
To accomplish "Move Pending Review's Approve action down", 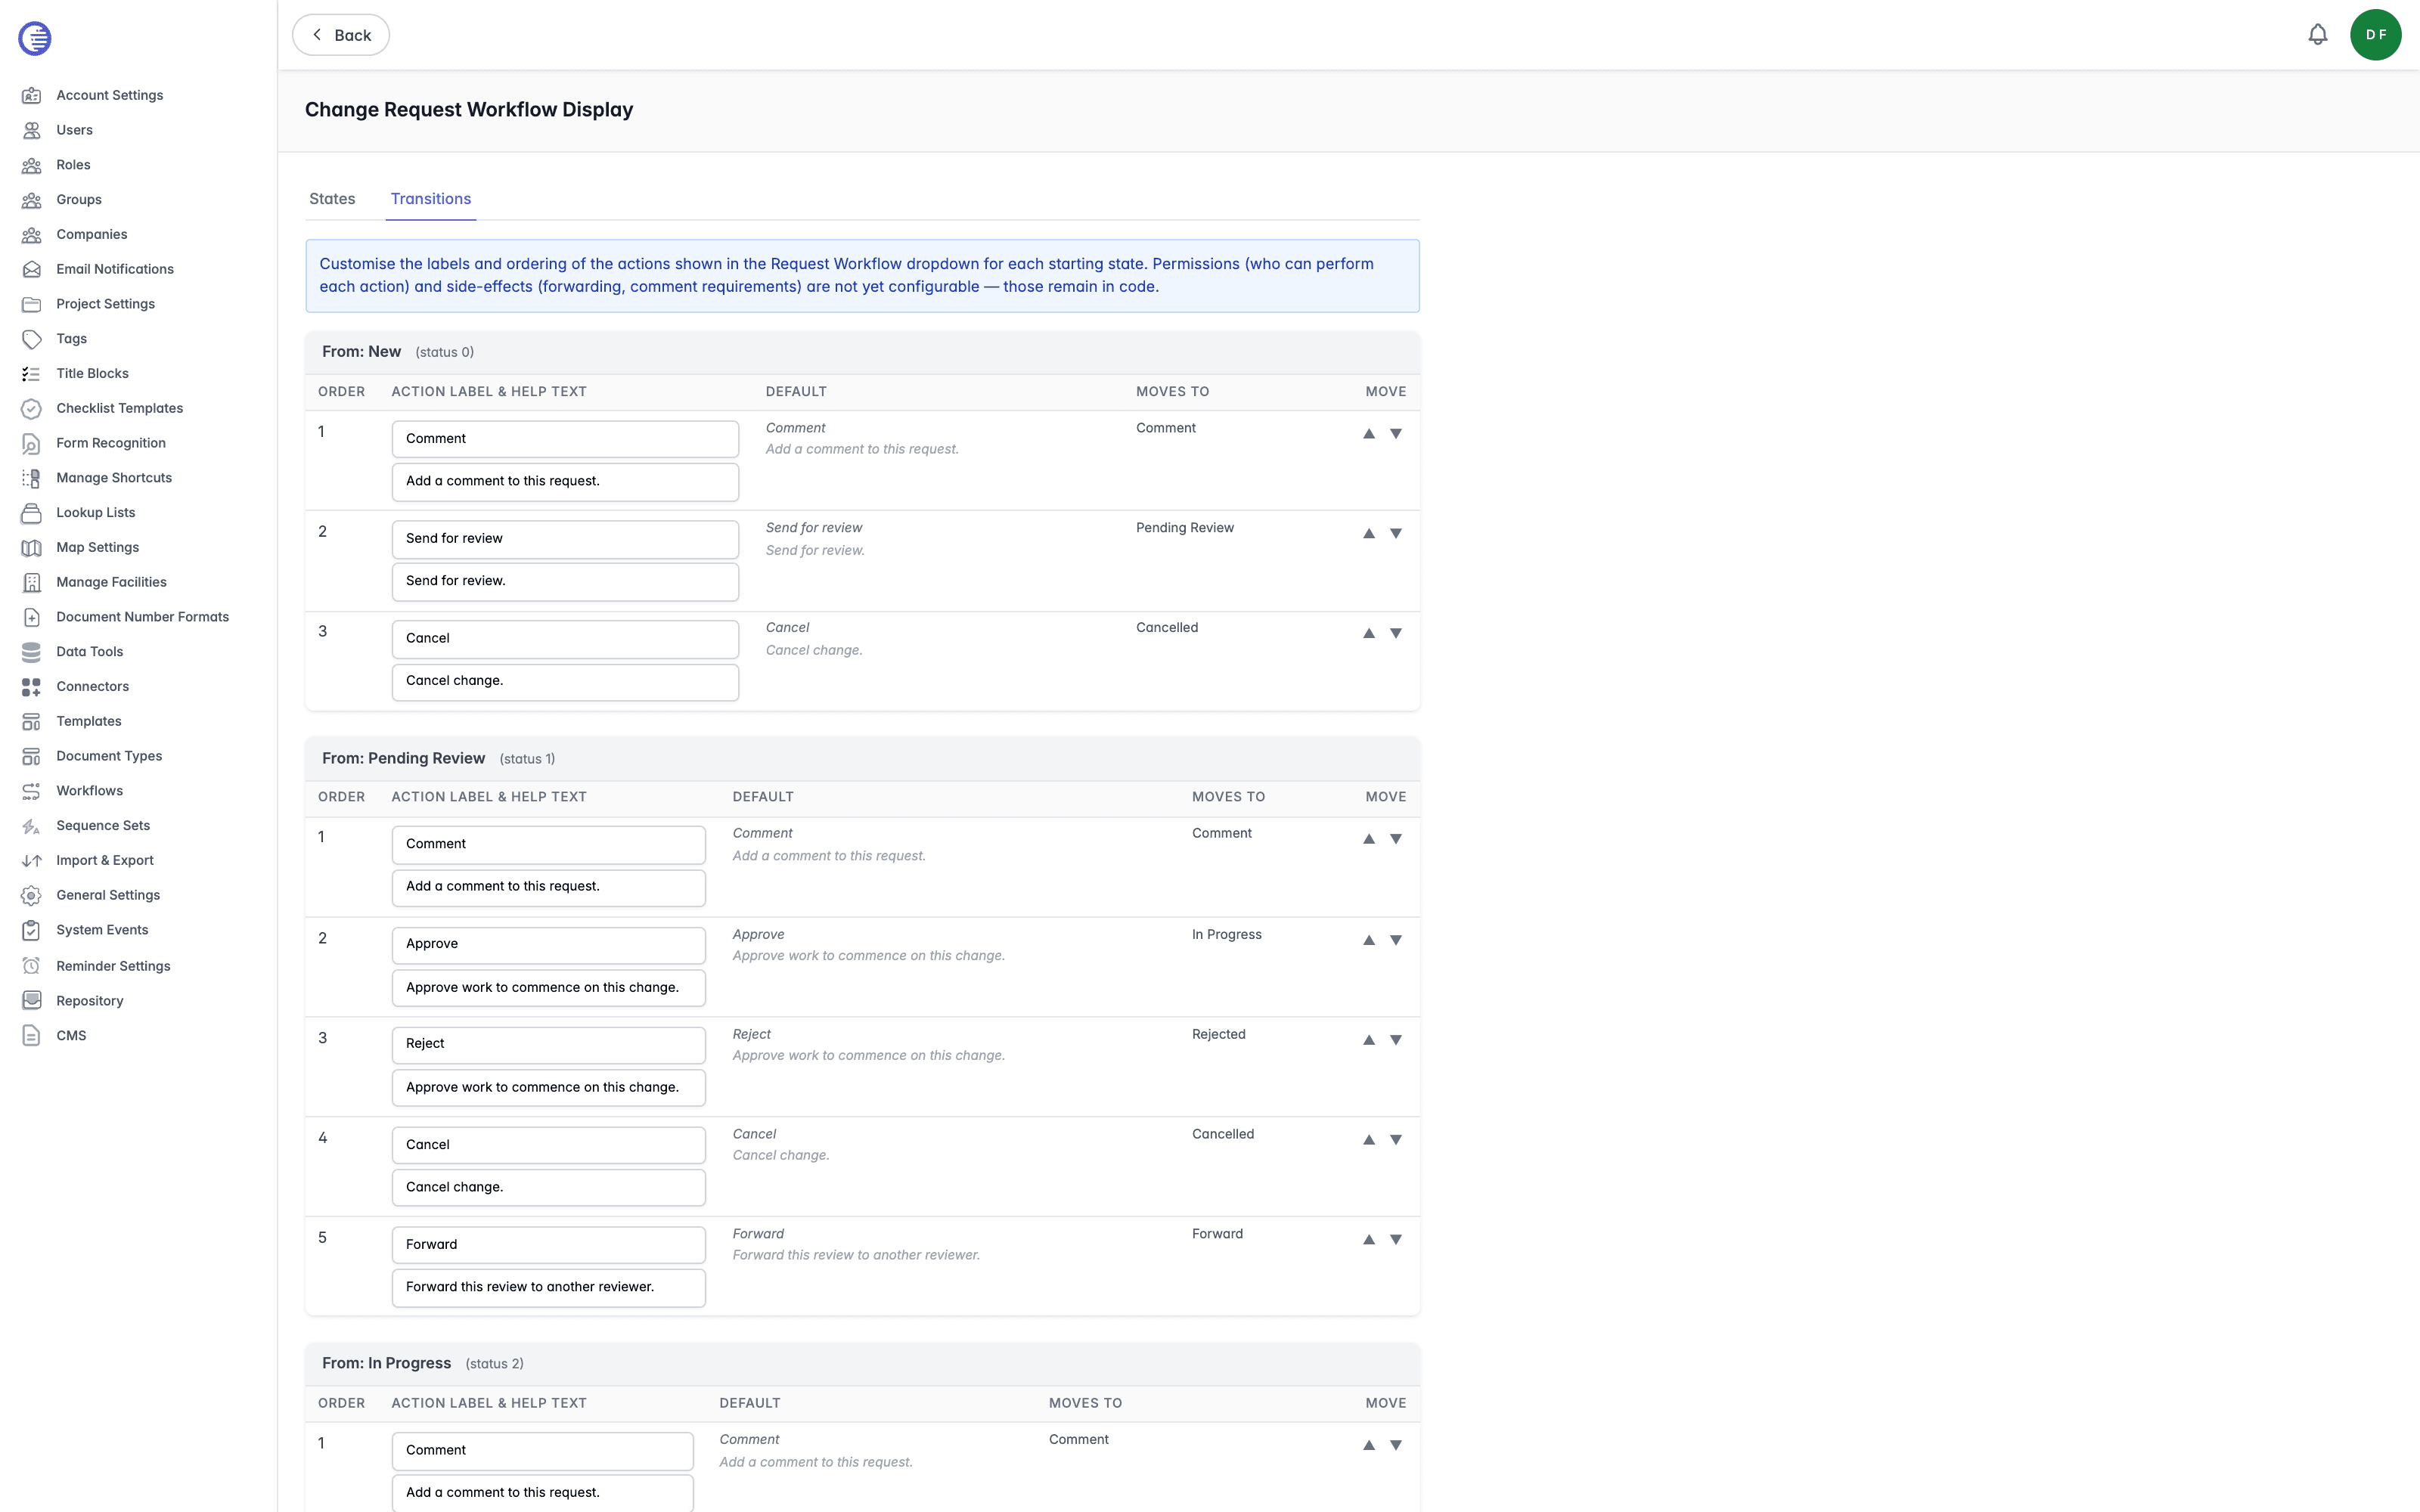I will click(x=1396, y=940).
